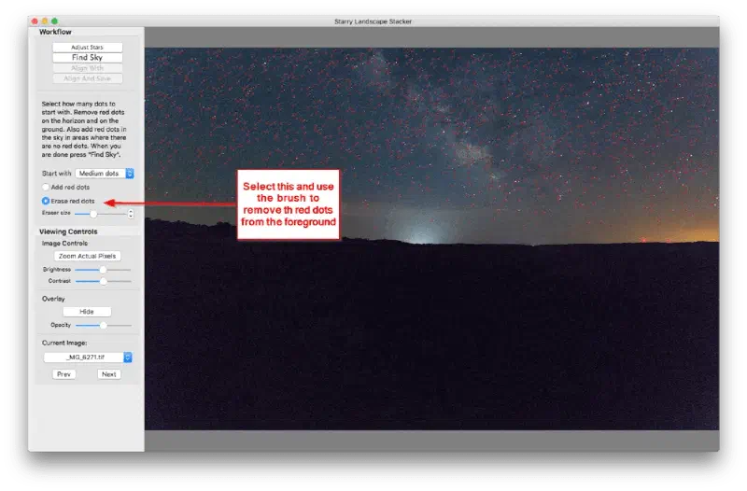The width and height of the screenshot is (747, 491).
Task: Click the starry sky image preview
Action: tap(432, 239)
